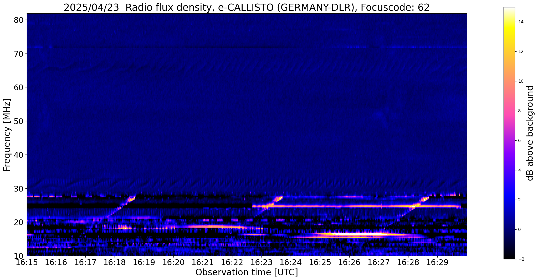Click the 'Frequency [MHz]' y-axis label
Screen dimensions: 538x280
(7, 135)
